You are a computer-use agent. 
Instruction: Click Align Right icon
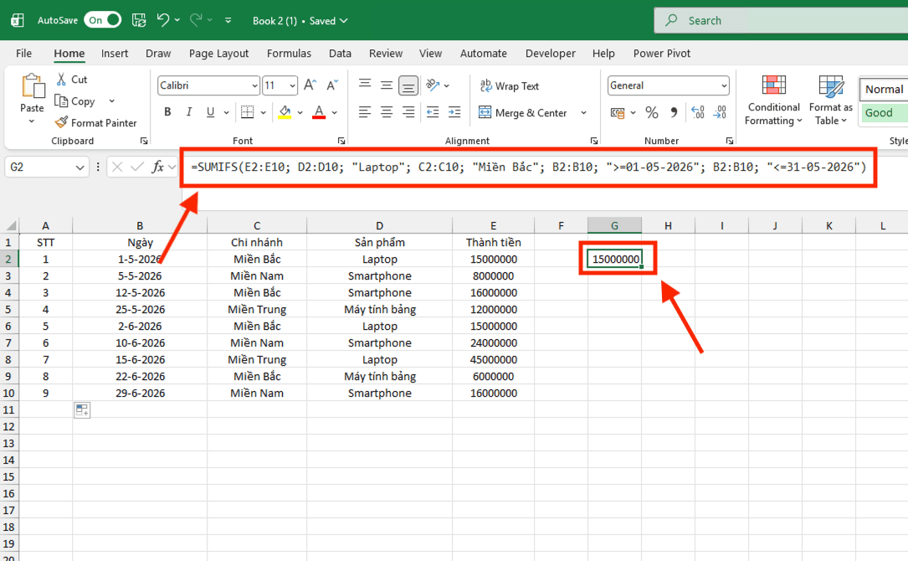click(408, 112)
